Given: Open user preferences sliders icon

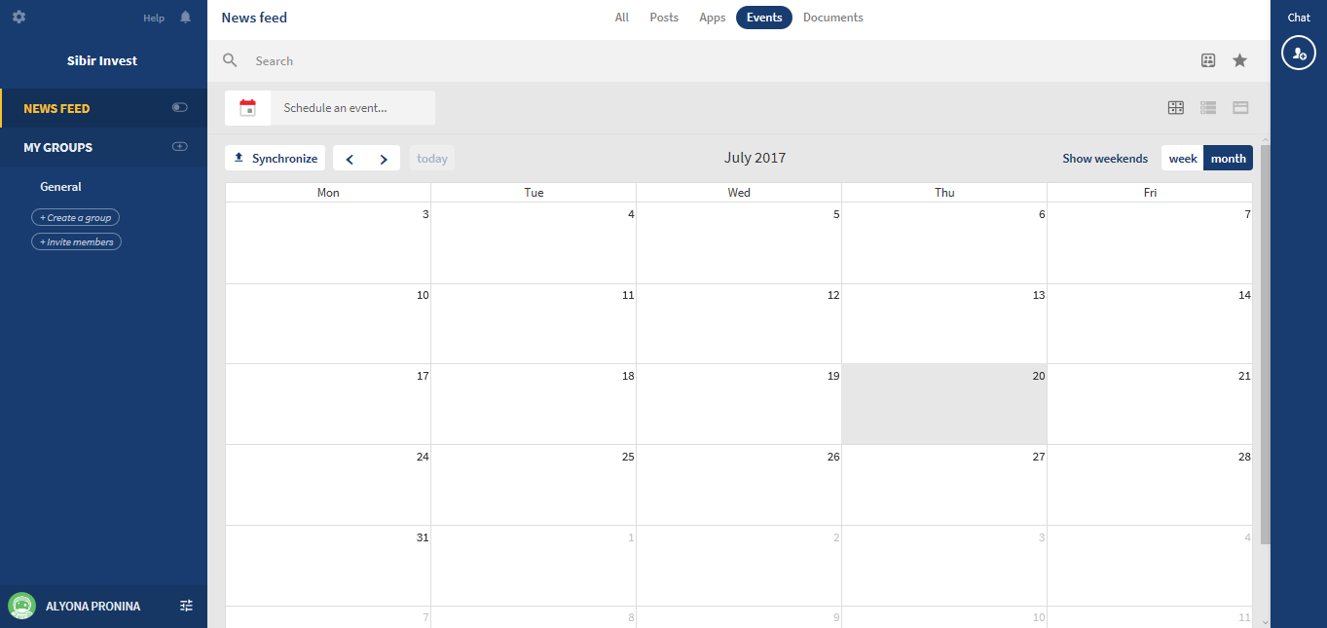Looking at the screenshot, I should [187, 606].
